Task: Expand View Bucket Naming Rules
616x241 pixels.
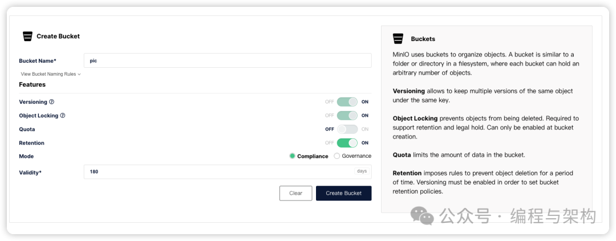Action: 48,74
